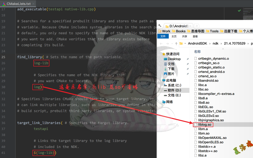Select 快速访问 in navigation pane
Viewport: 253px width, 158px height.
pyautogui.click(x=171, y=54)
